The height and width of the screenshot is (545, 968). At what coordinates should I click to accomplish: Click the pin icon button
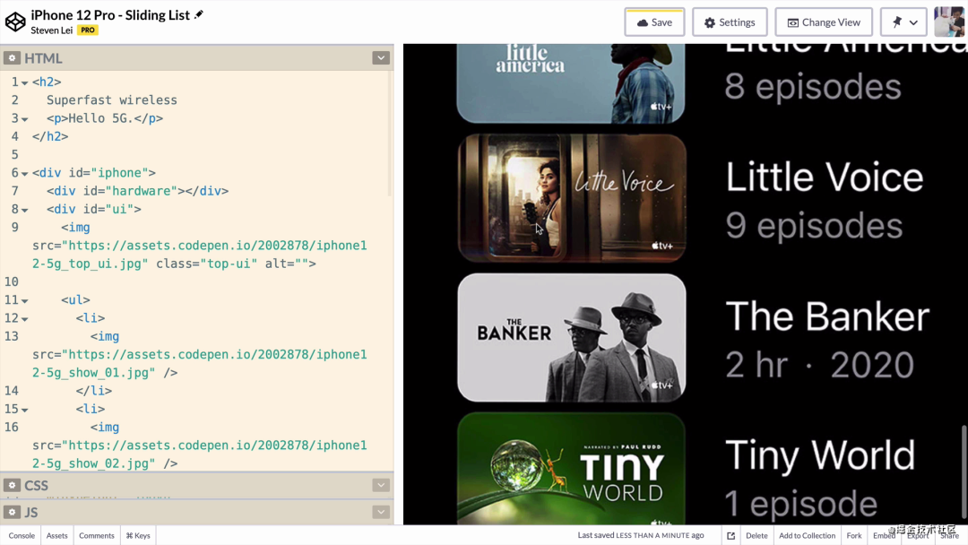897,22
